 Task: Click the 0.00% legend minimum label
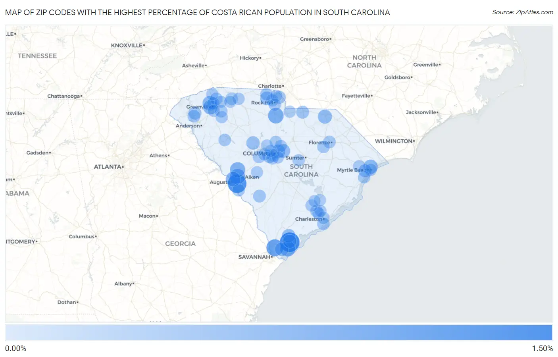click(x=15, y=348)
